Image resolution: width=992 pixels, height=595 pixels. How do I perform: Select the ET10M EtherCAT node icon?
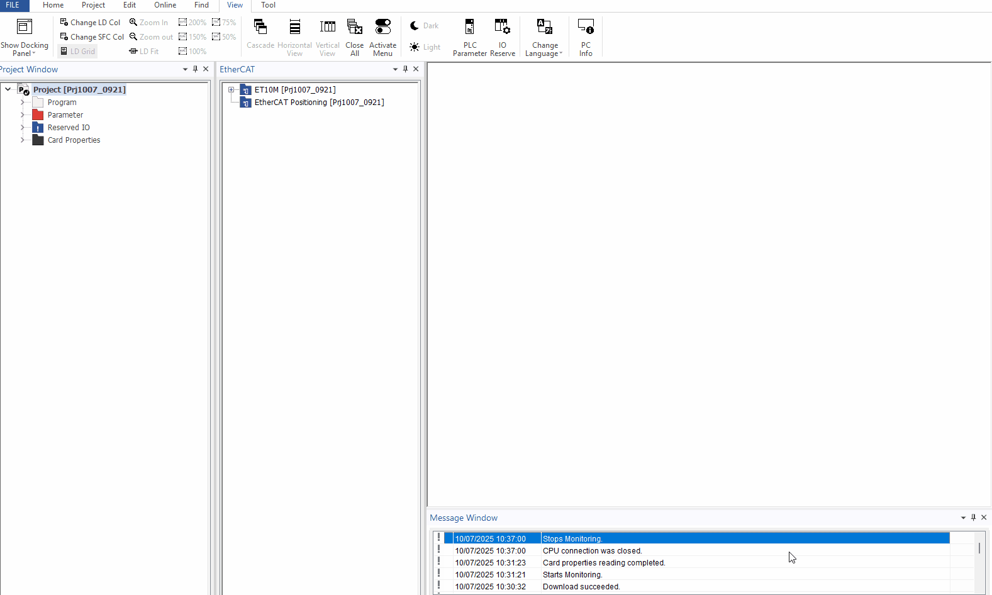click(x=246, y=90)
